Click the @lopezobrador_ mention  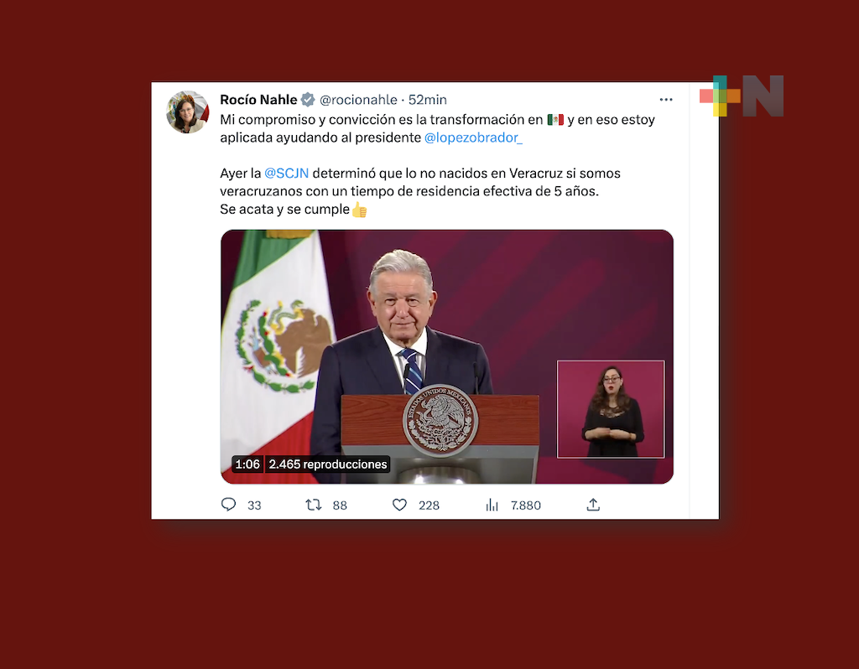pyautogui.click(x=473, y=137)
